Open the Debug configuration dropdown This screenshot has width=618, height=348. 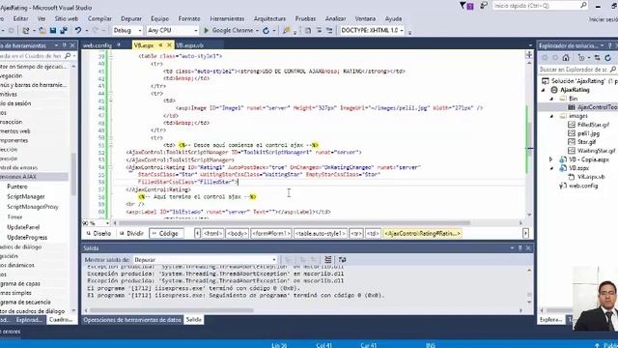pos(139,30)
